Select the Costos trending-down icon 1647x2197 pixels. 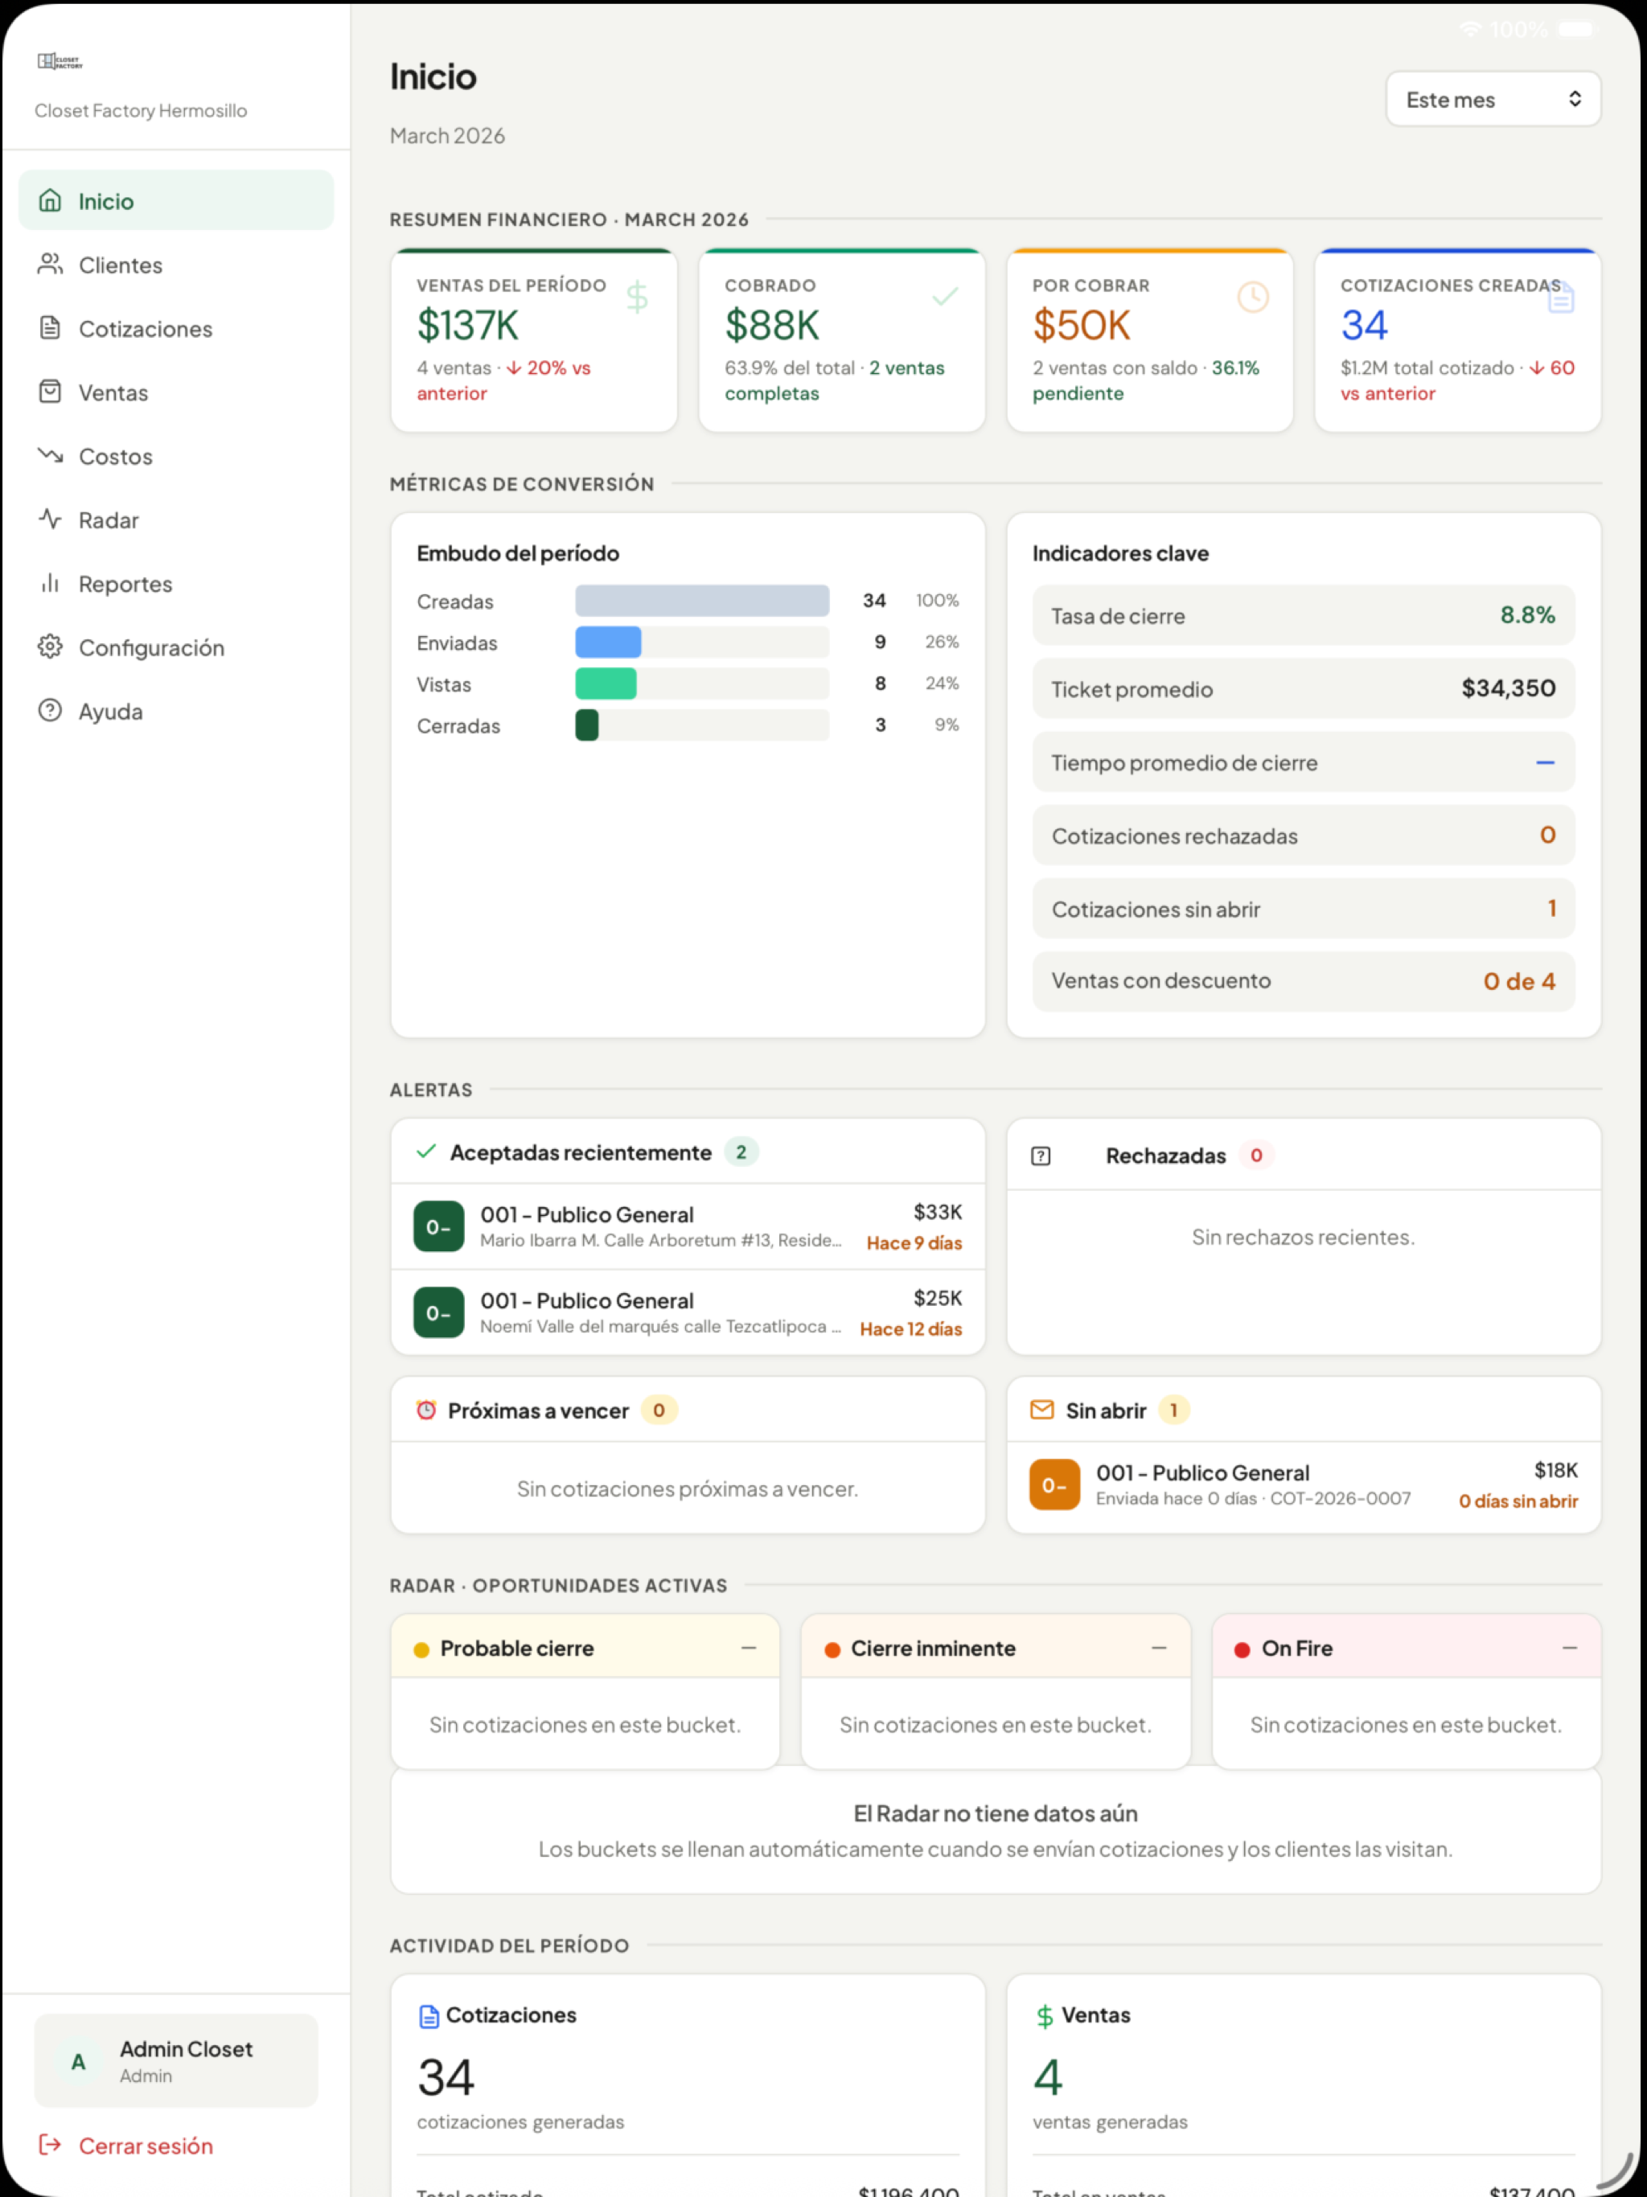point(50,455)
